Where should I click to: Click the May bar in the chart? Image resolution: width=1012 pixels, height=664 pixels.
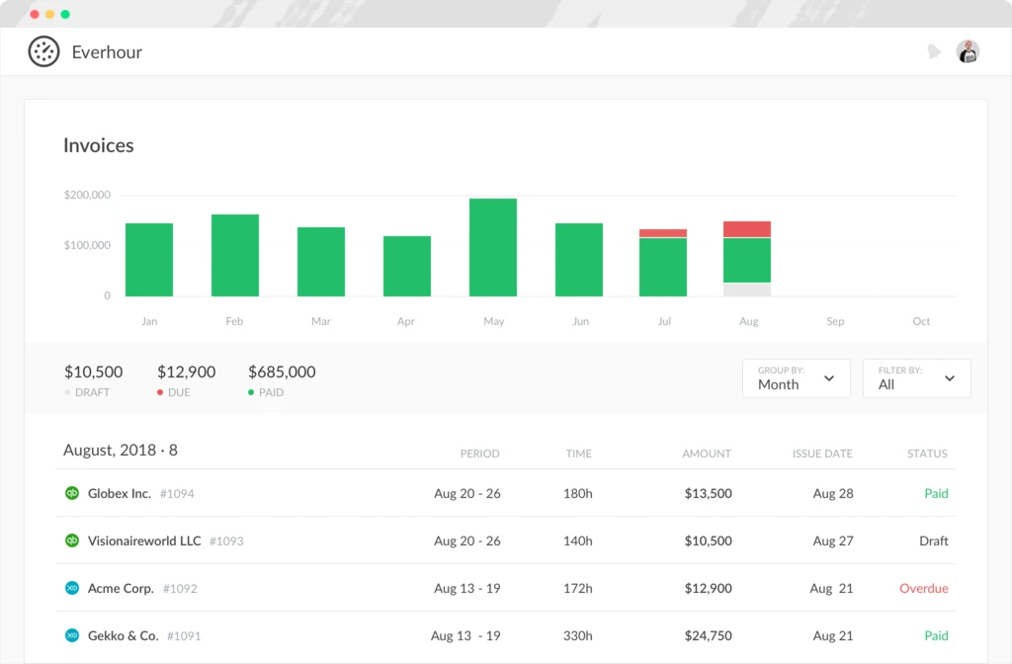(493, 247)
